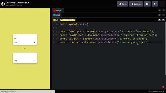
Task: Expand the JS editor dropdown chevron
Action: 163,20
